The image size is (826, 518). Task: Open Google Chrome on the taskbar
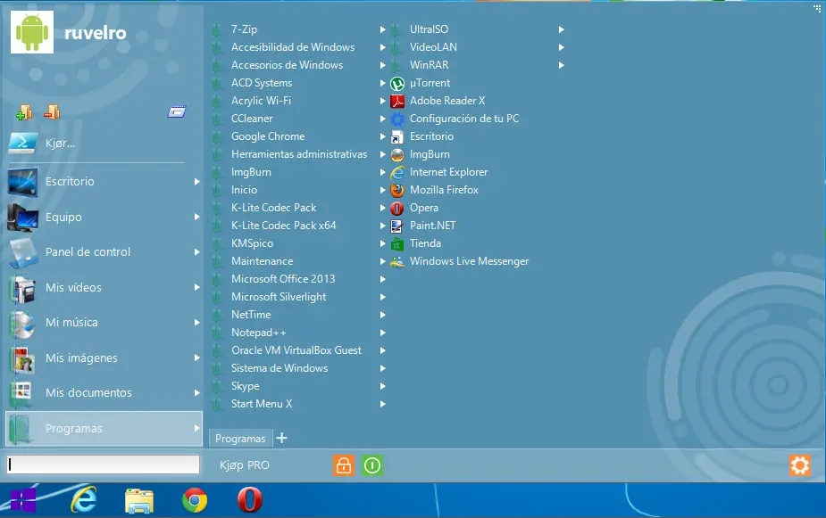coord(195,500)
